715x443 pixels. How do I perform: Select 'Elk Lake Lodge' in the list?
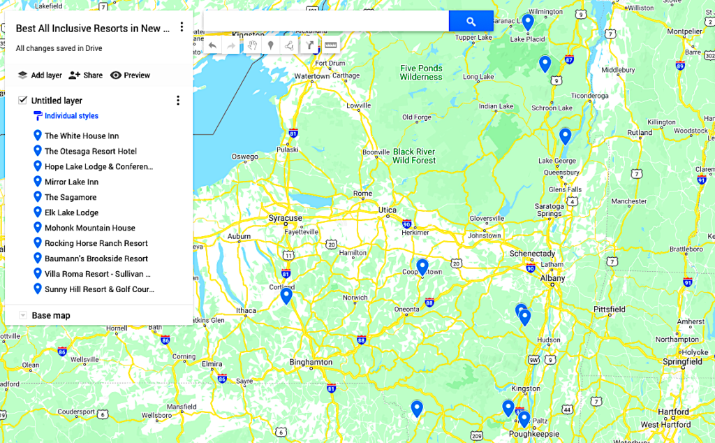point(72,212)
